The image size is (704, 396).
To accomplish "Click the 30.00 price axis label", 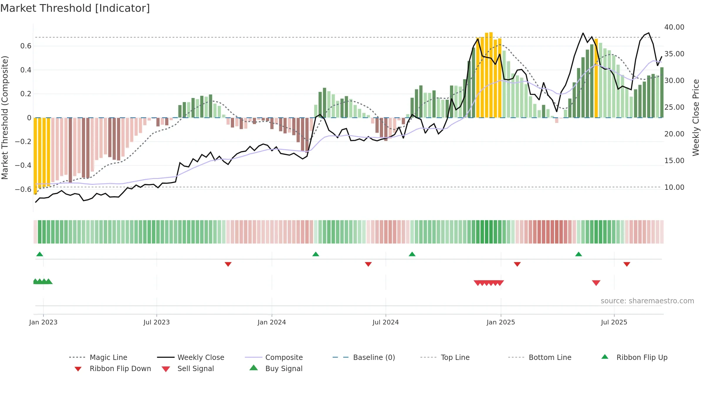I will [x=674, y=81].
